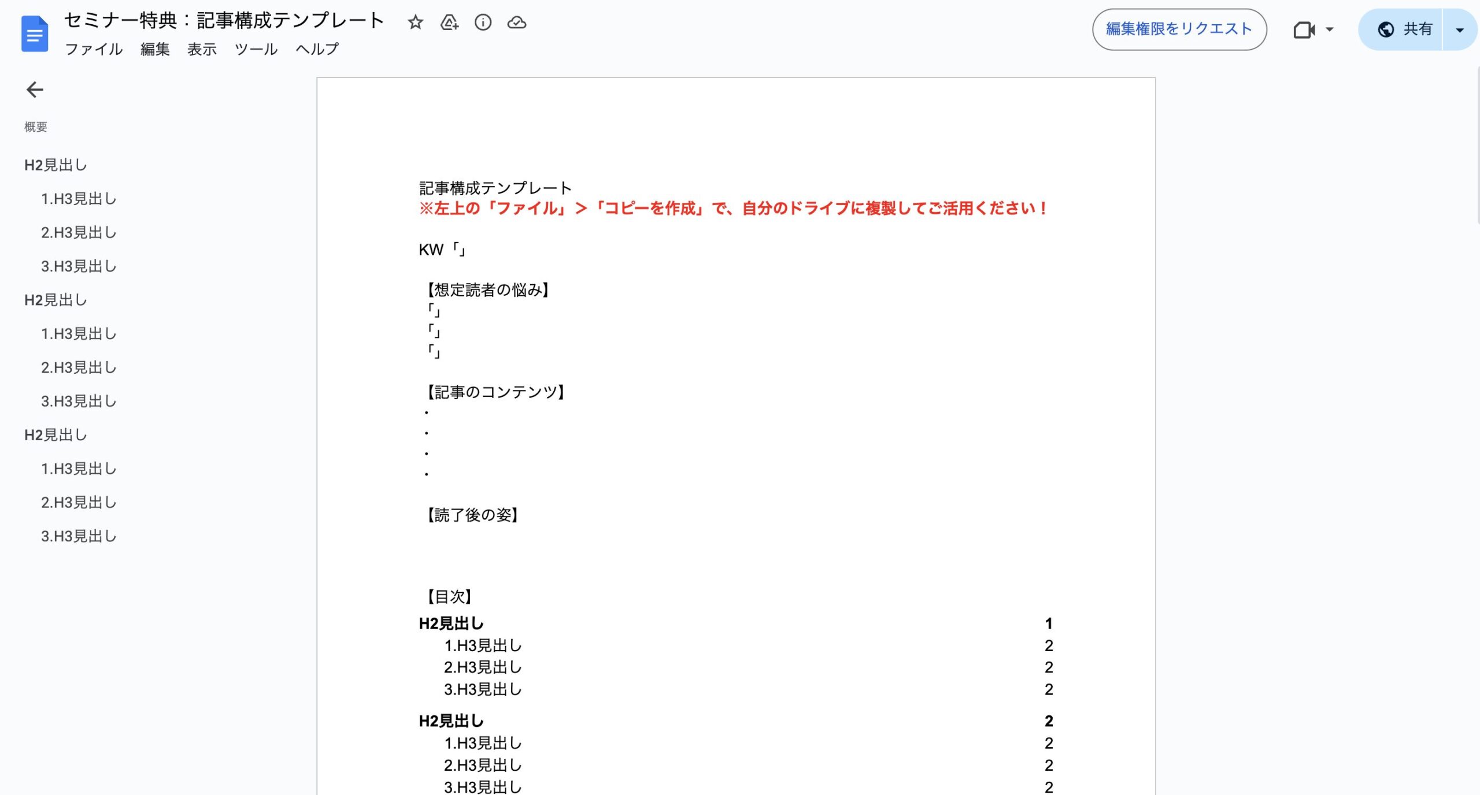Go to 1.H3見出し under third H2 in outline
The height and width of the screenshot is (795, 1480).
(x=79, y=469)
